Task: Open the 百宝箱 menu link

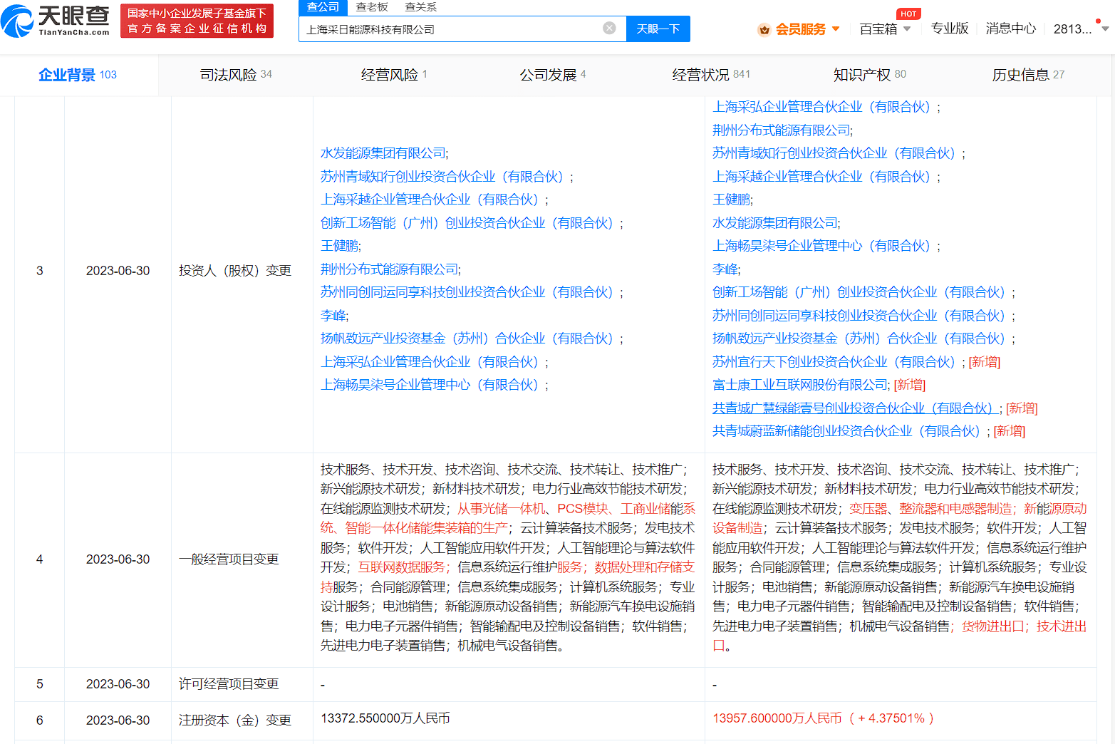Action: pos(878,29)
